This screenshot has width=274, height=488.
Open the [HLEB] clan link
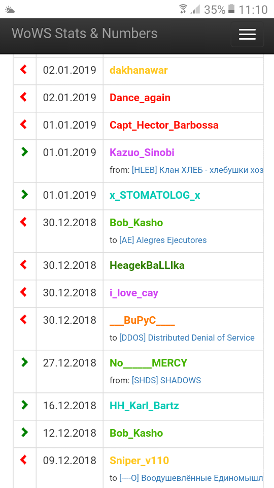pyautogui.click(x=197, y=170)
